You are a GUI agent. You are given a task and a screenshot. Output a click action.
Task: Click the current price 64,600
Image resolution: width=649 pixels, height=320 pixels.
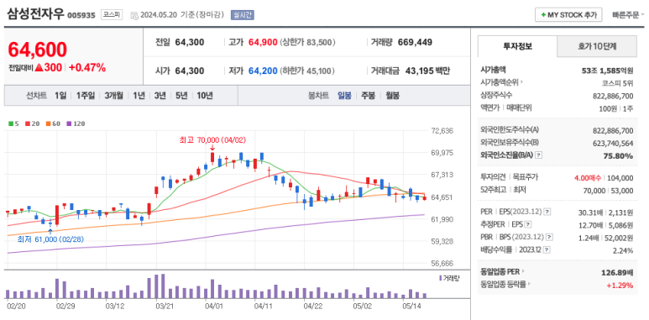tap(37, 50)
